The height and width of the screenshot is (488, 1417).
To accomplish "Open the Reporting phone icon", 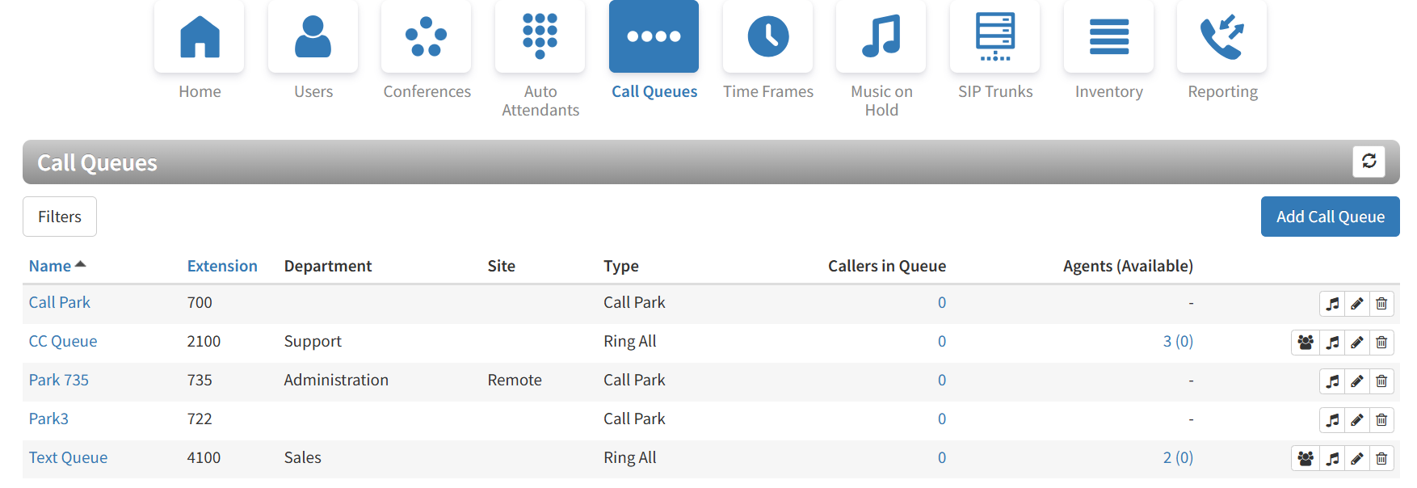I will [x=1222, y=37].
